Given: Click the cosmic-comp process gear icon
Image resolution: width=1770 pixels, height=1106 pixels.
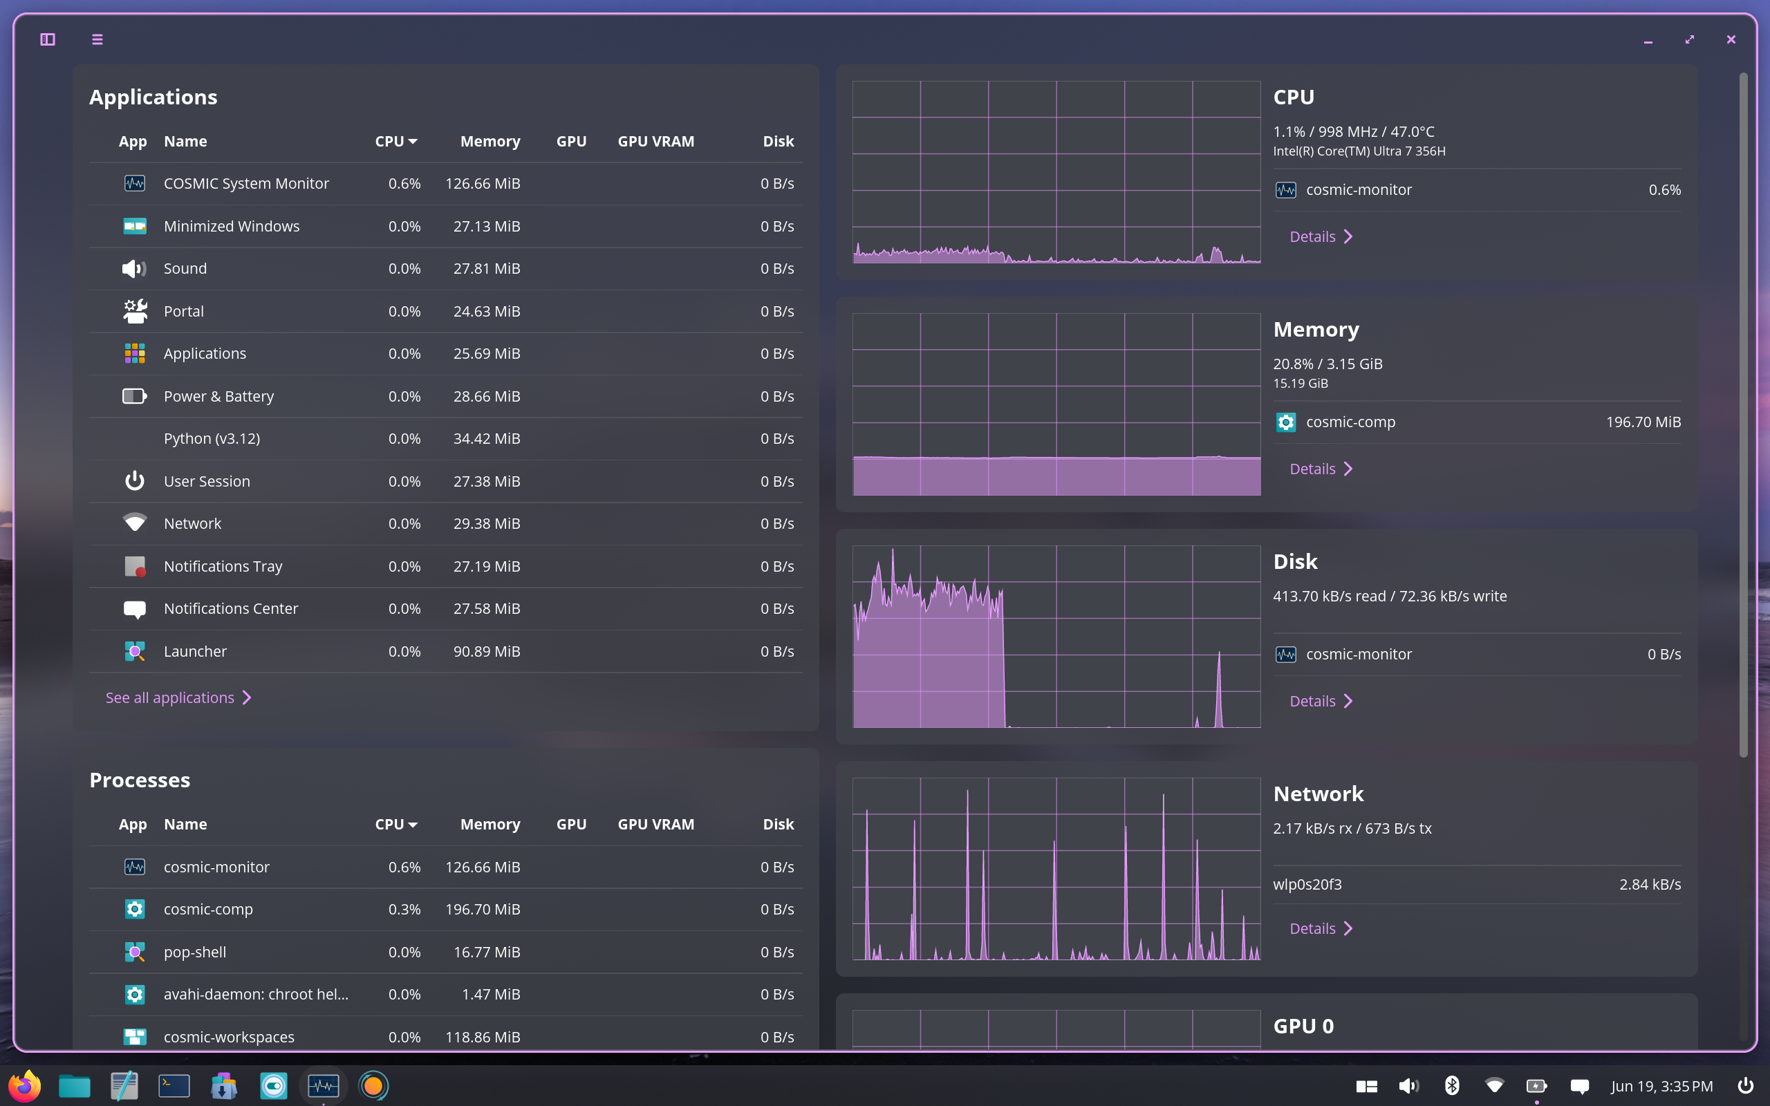Looking at the screenshot, I should [x=135, y=909].
